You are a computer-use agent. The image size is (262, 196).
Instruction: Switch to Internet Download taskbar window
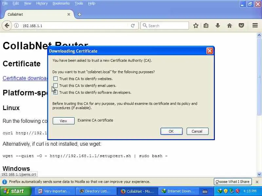pyautogui.click(x=178, y=191)
